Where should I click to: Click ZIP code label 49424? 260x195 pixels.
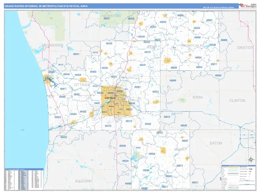click(x=58, y=117)
